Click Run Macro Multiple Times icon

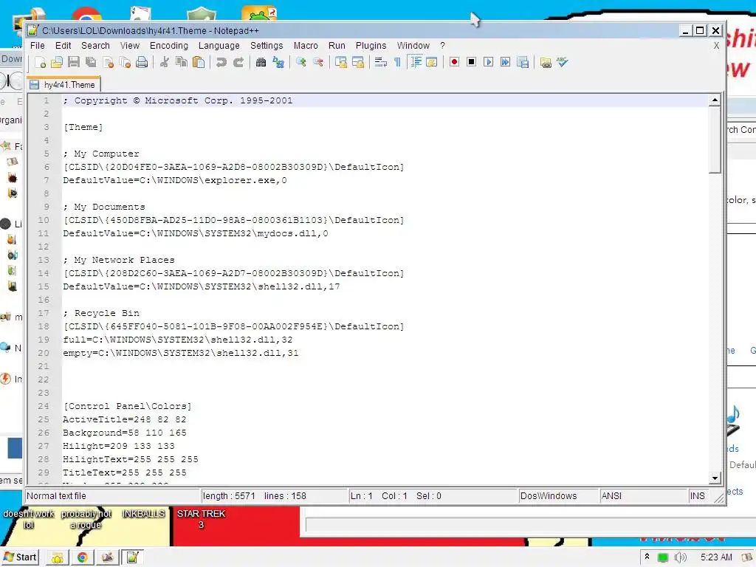click(x=505, y=62)
